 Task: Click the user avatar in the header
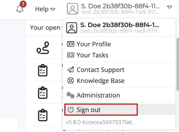click(x=72, y=9)
